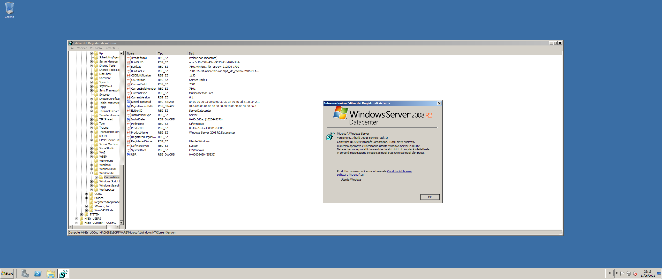
Task: Open the Action Center flag icon
Action: click(x=622, y=274)
